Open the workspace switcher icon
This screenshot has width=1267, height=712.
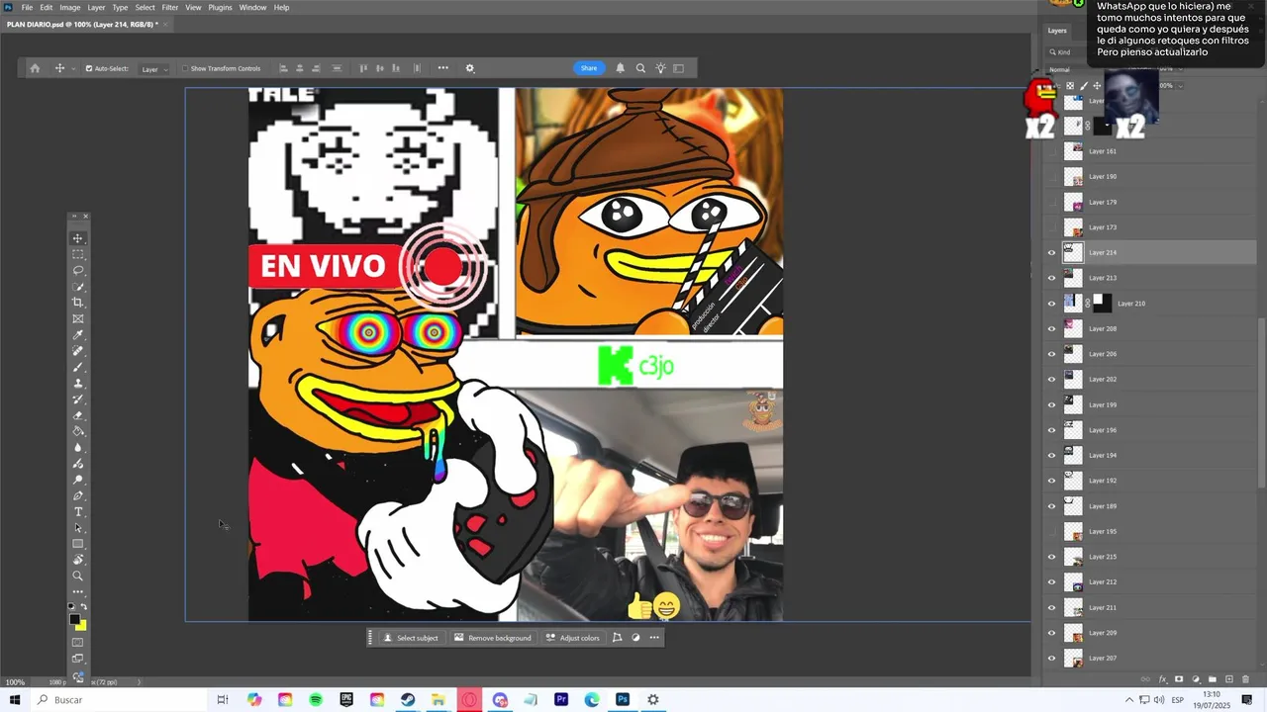[679, 68]
